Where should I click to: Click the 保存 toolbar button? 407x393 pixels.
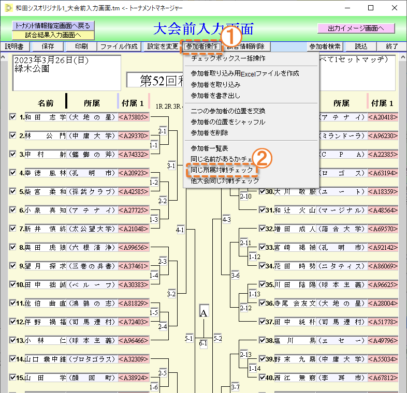[x=48, y=47]
